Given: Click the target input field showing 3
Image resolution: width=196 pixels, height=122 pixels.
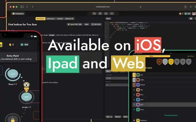Looking at the screenshot, I should coord(117,85).
